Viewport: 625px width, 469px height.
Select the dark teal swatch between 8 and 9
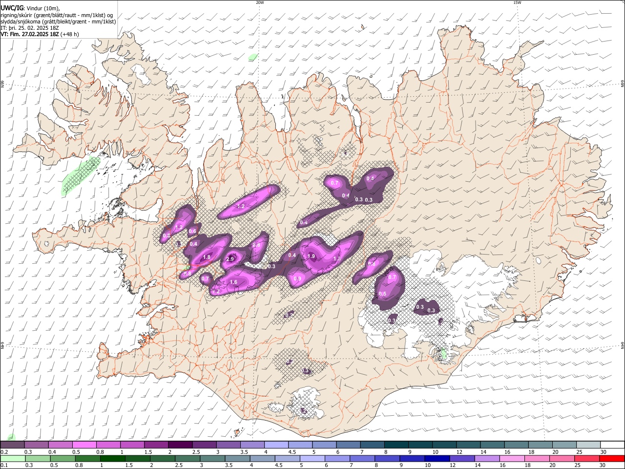[x=396, y=445]
